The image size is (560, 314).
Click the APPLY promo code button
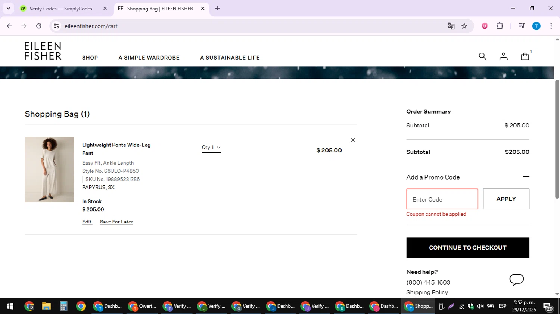[506, 199]
